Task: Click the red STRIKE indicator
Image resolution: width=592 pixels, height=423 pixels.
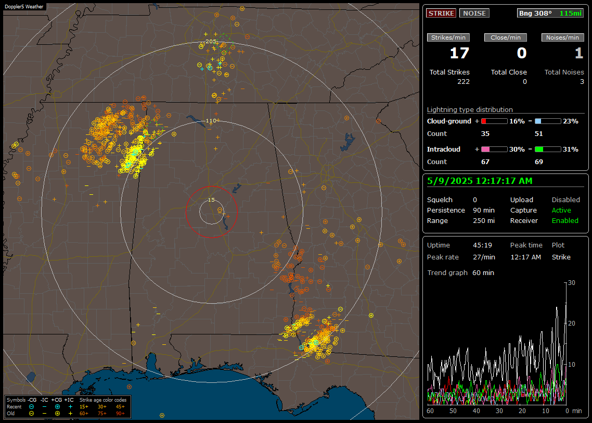Action: pyautogui.click(x=441, y=13)
